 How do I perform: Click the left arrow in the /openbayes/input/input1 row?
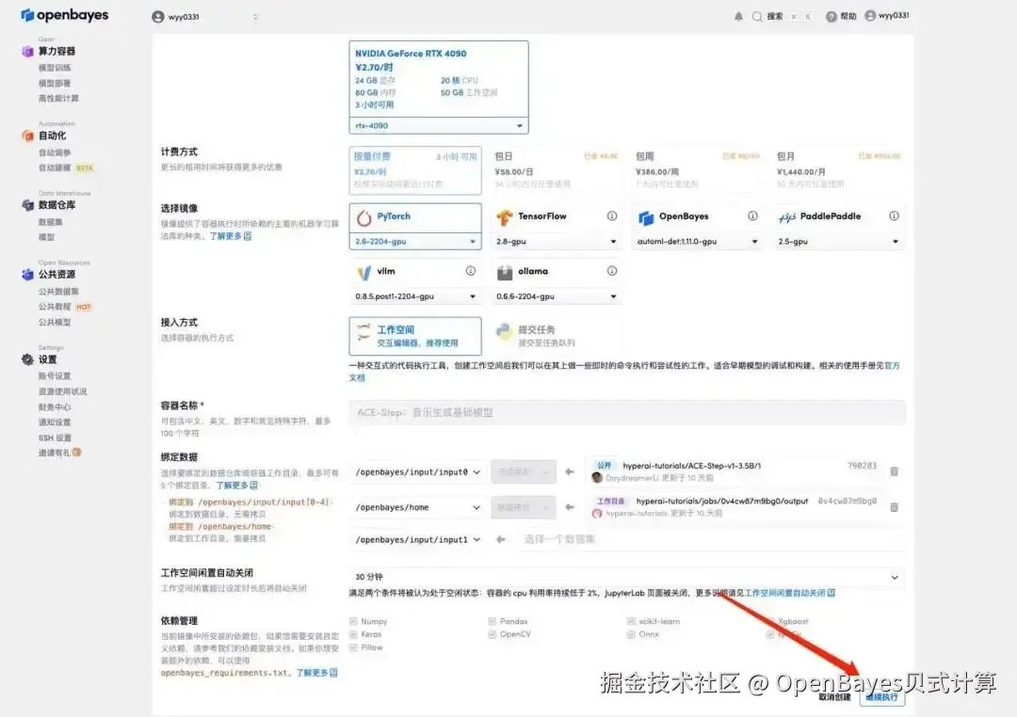[x=500, y=539]
